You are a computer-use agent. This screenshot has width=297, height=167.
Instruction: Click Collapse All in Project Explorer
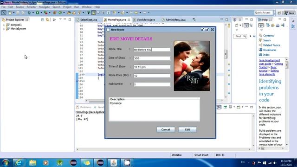[x=42, y=19]
